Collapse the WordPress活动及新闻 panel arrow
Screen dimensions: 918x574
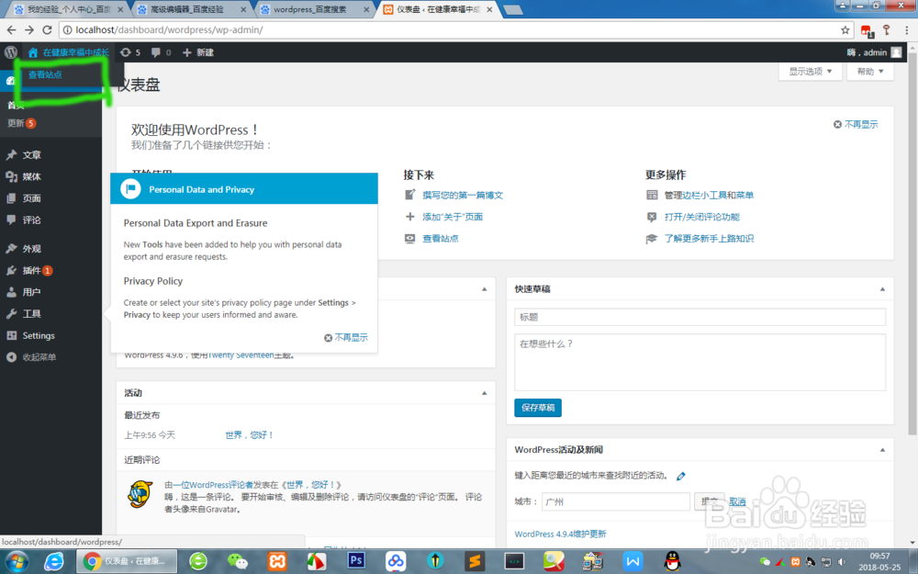coord(882,450)
